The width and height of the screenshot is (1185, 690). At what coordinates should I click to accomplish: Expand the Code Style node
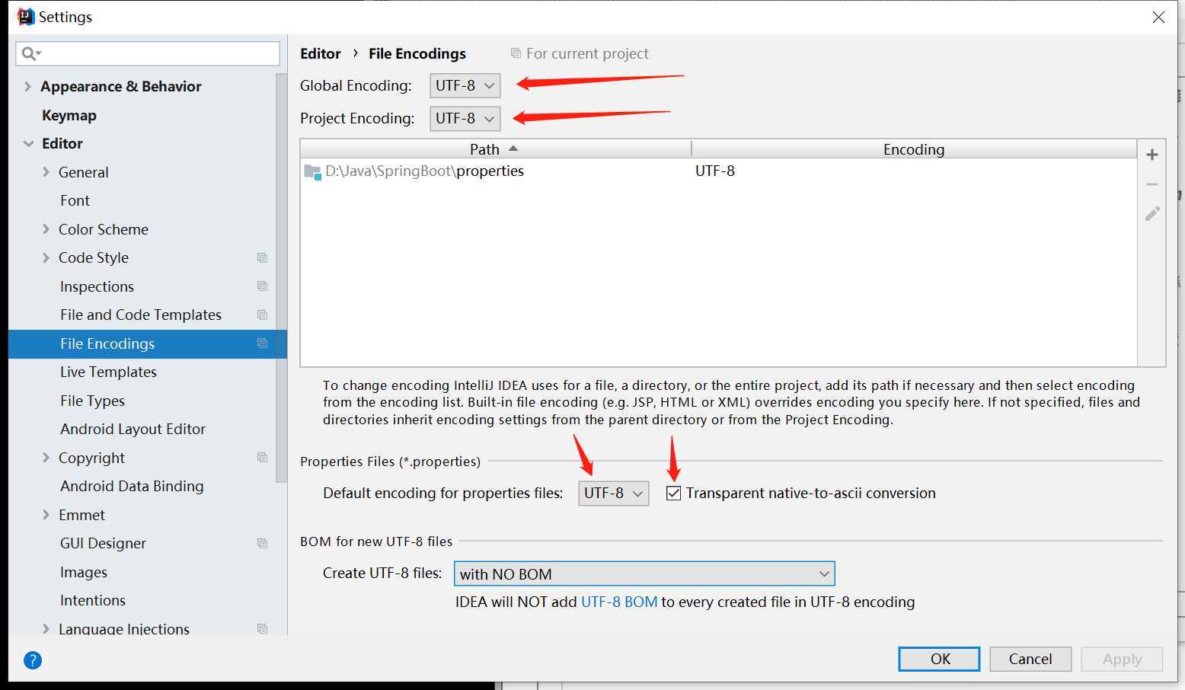tap(46, 257)
